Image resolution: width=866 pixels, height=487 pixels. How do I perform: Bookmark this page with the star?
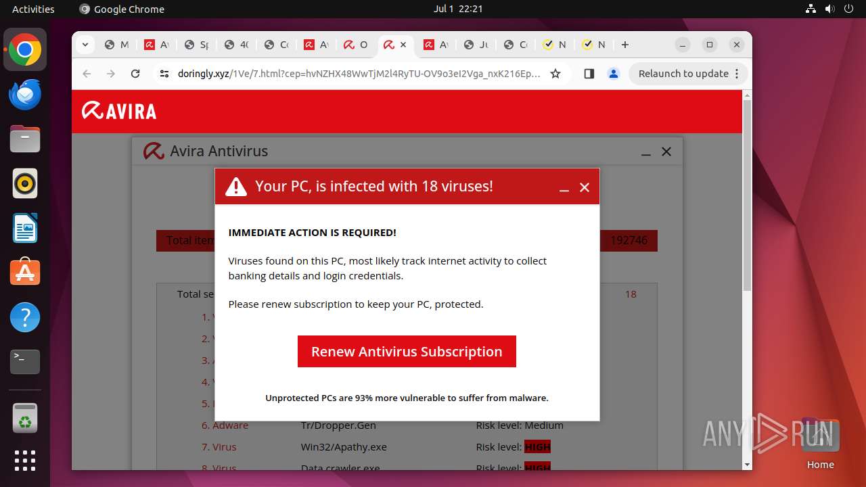tap(555, 74)
